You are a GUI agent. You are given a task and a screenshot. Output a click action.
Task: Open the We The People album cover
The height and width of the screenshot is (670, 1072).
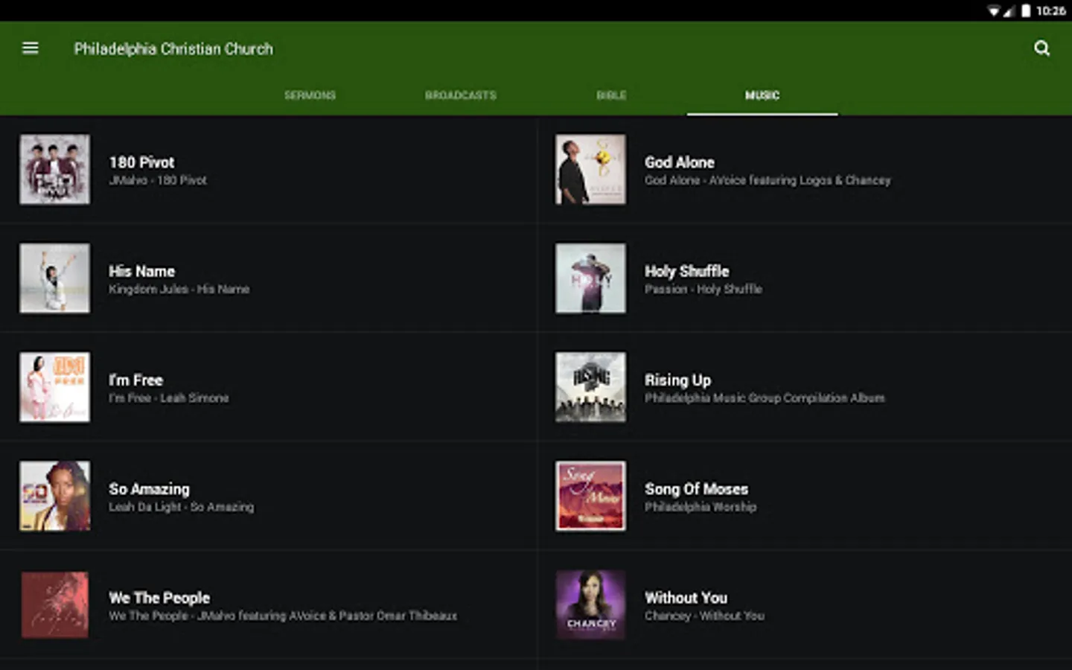[x=55, y=604]
